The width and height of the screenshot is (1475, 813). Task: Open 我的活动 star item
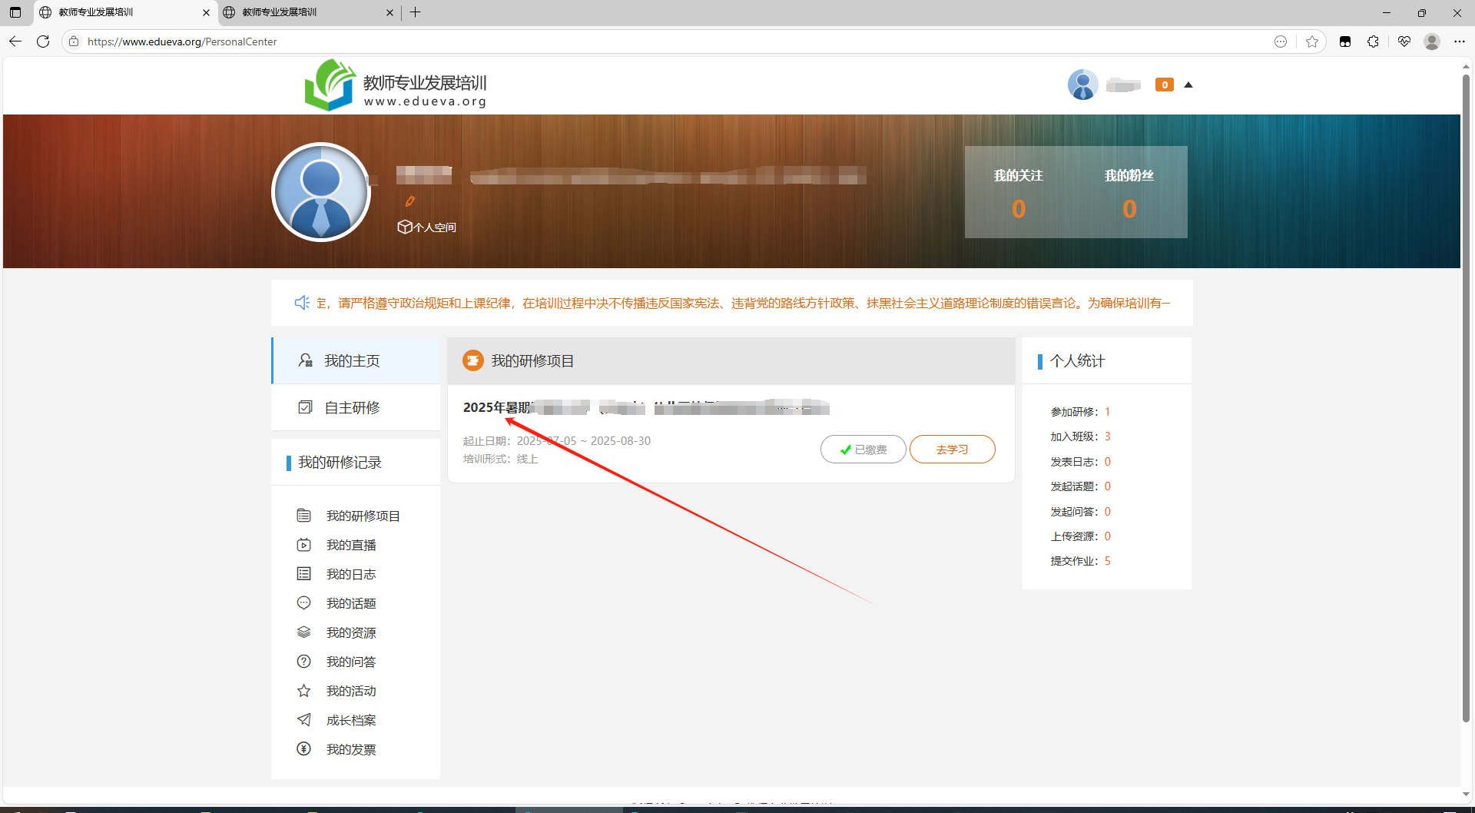[x=350, y=691]
